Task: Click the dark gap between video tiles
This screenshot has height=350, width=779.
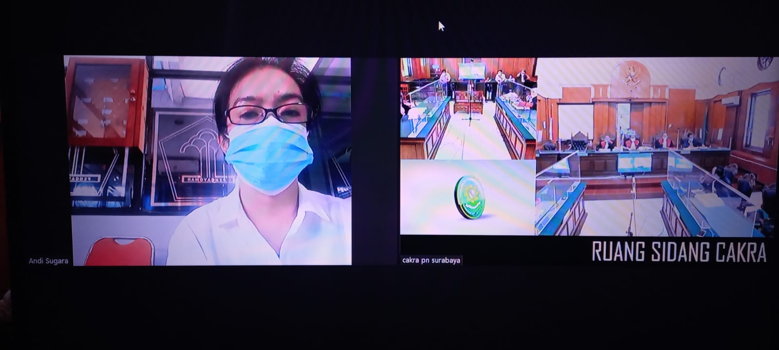Action: [x=375, y=160]
